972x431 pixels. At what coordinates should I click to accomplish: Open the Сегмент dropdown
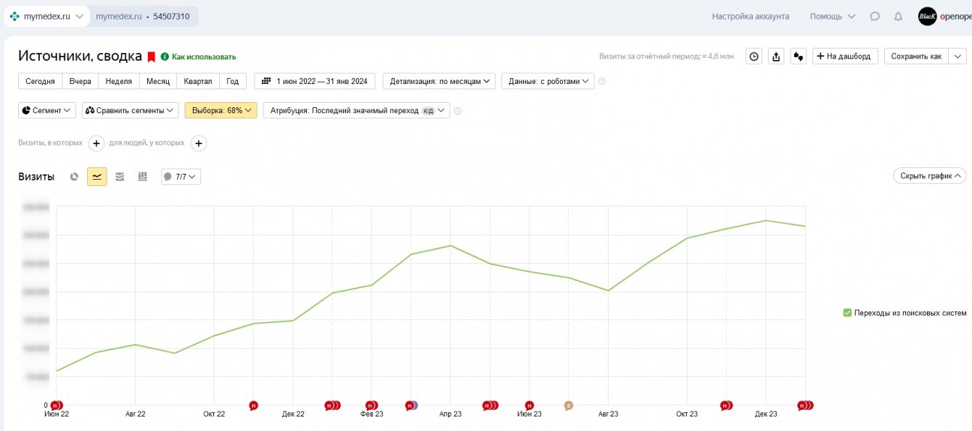click(x=47, y=110)
